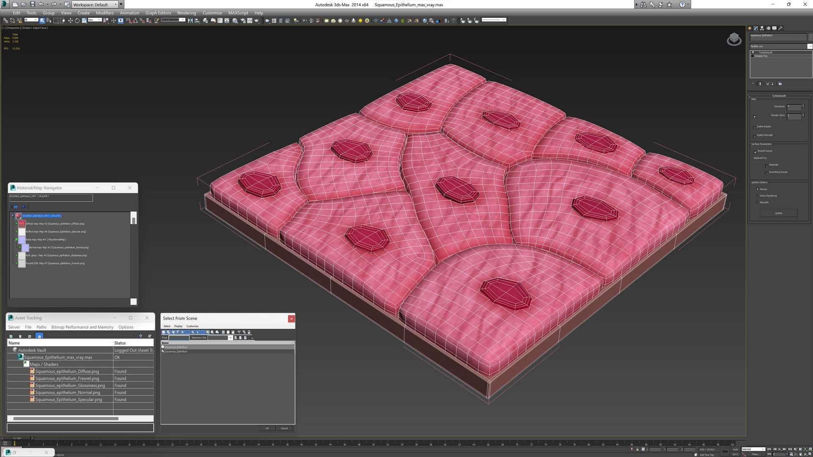The height and width of the screenshot is (457, 813).
Task: Select the When Rendering radio option
Action: [758, 196]
